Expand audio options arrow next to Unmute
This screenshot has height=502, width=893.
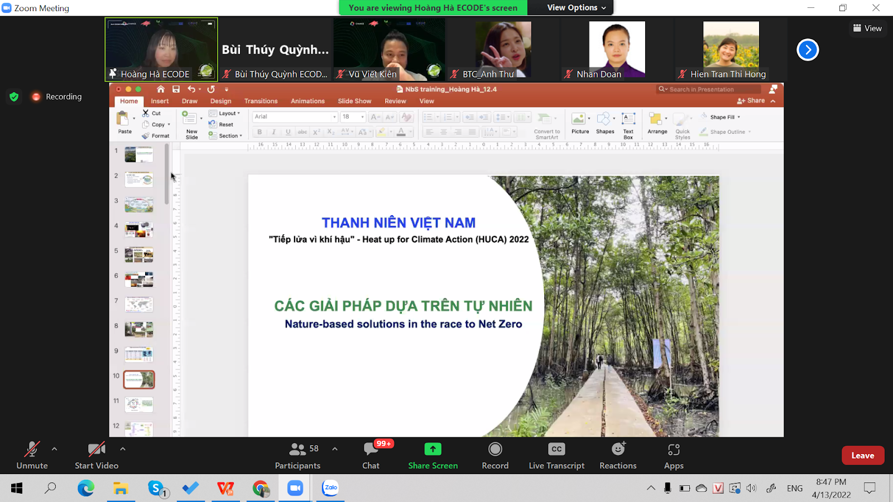(54, 448)
